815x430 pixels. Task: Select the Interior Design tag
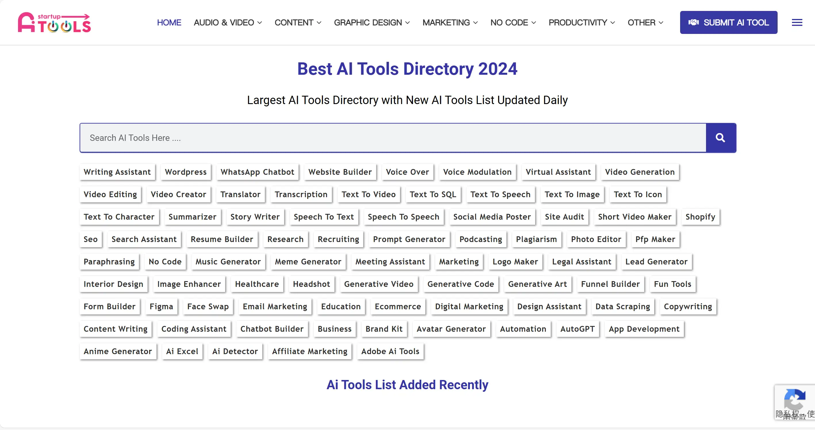tap(113, 284)
